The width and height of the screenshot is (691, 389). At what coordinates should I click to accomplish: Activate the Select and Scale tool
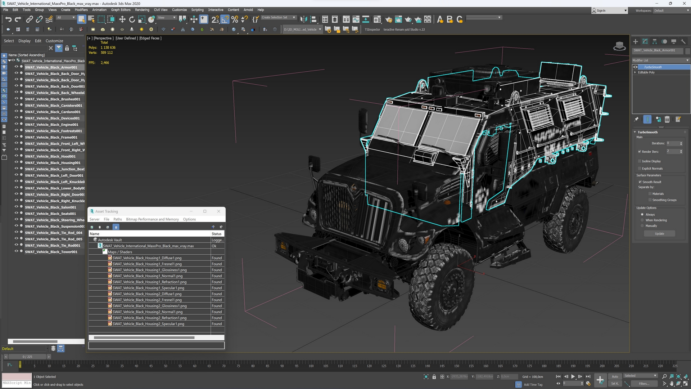[142, 19]
